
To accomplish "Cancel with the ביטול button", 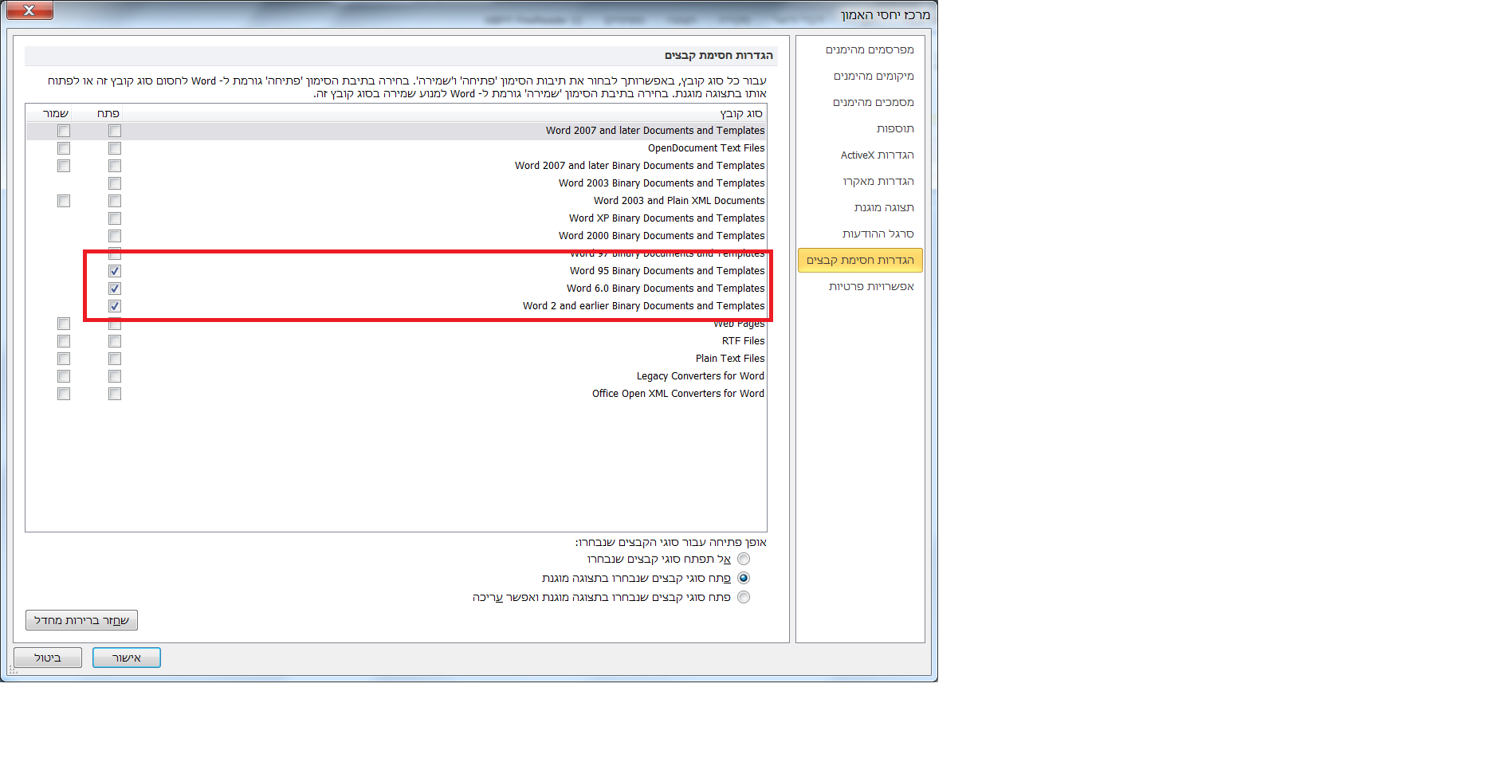I will 48,658.
